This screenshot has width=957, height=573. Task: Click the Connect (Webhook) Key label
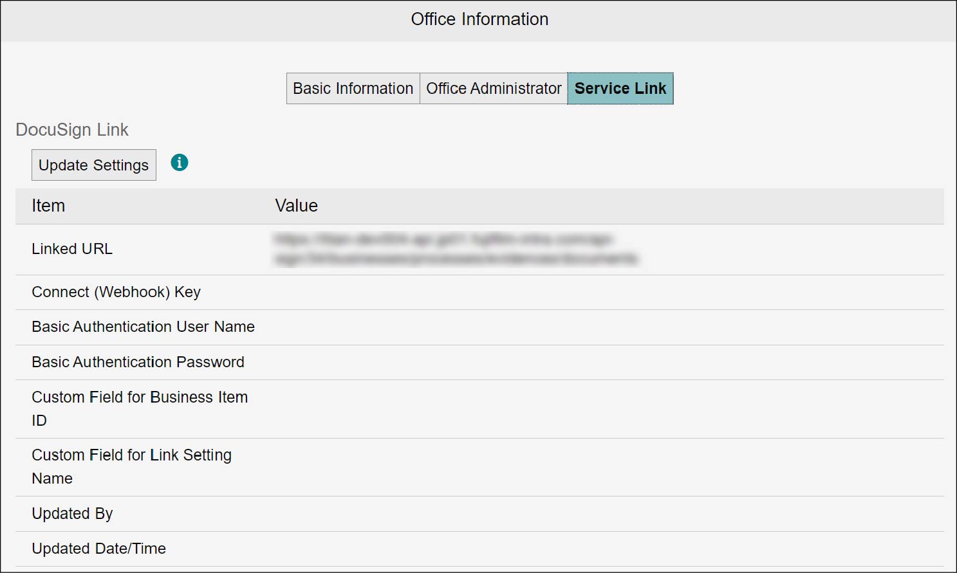(116, 292)
